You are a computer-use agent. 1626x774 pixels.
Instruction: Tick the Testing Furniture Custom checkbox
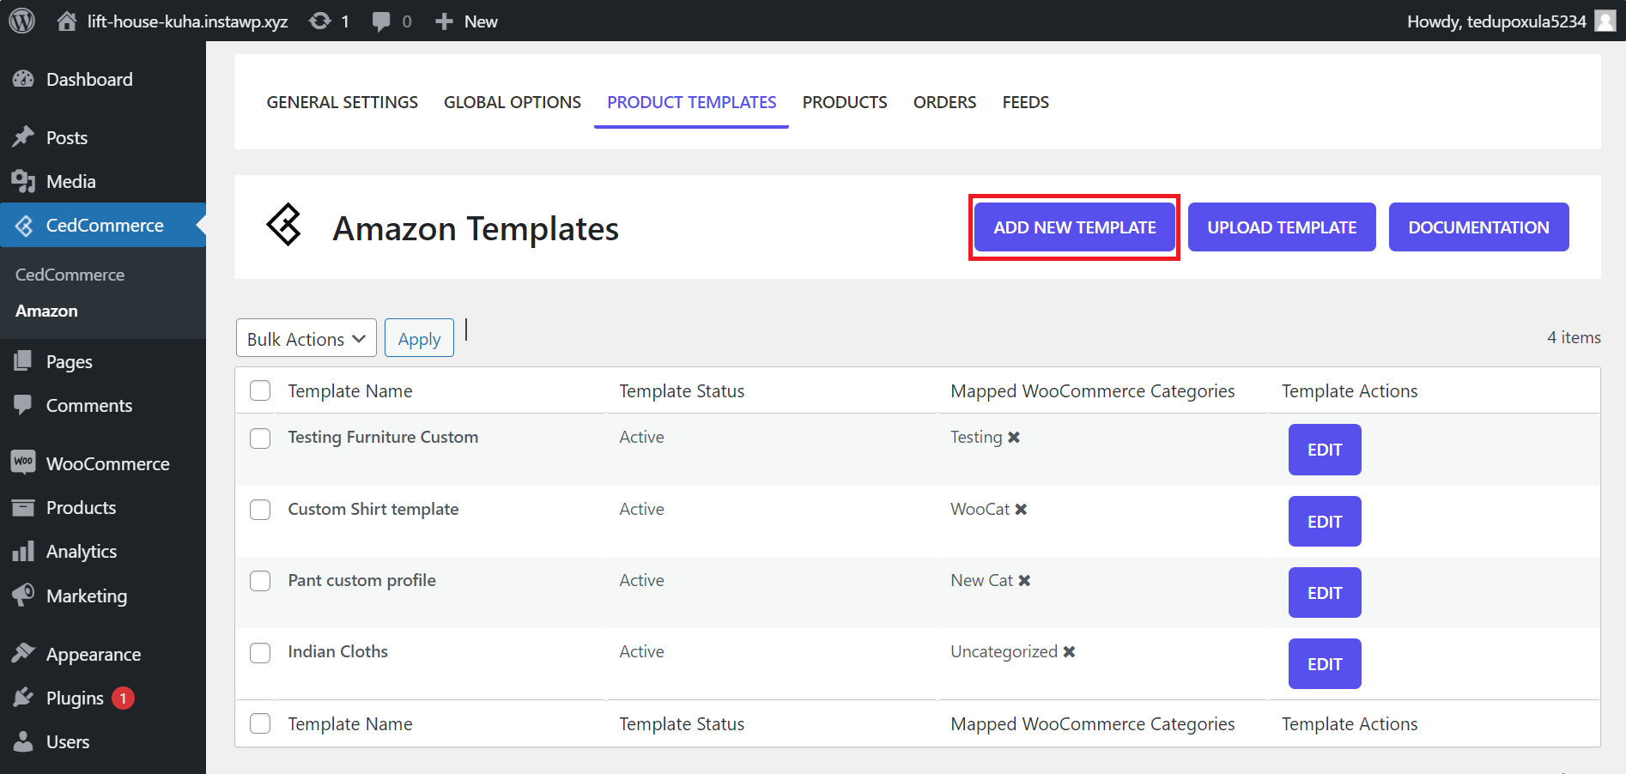pos(260,438)
